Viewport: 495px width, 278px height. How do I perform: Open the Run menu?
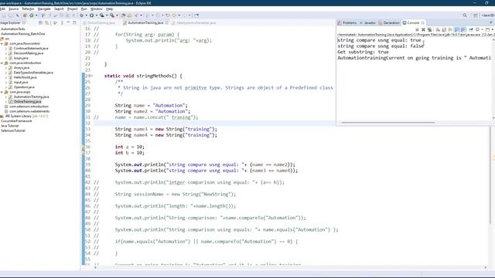84,8
